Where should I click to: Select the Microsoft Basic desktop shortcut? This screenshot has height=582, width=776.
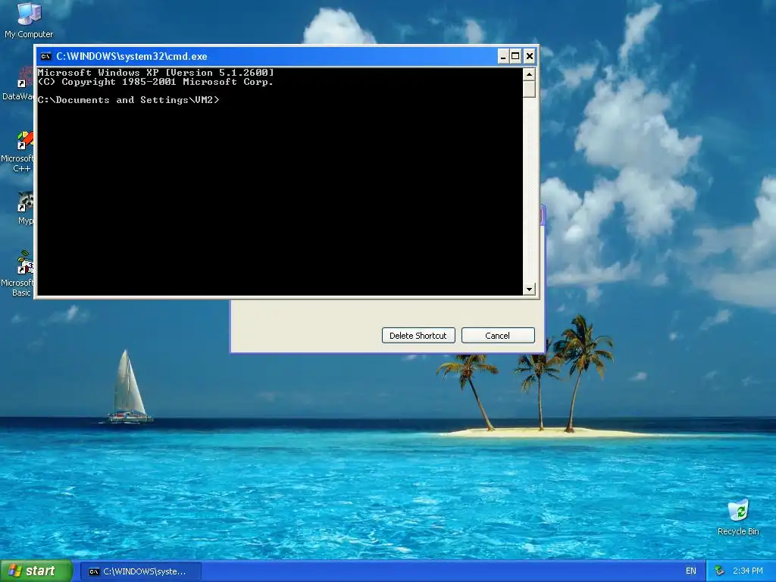pyautogui.click(x=18, y=273)
